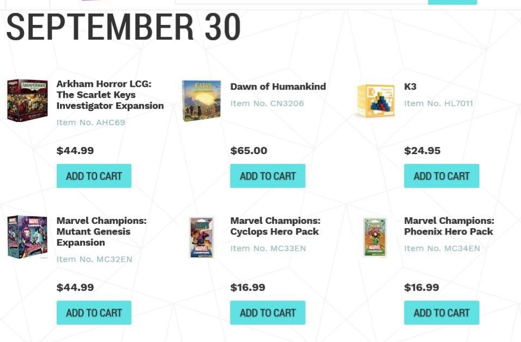
Task: Open Marvel Champions Mutant Genesis Expansion title
Action: (x=101, y=231)
